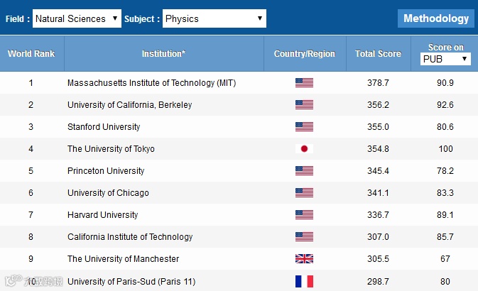Screen dimensions: 478x291
Task: Click the Institution column header
Action: click(x=163, y=54)
